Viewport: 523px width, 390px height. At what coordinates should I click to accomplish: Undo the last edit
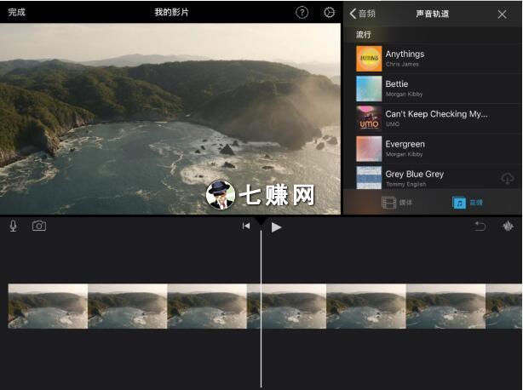480,226
